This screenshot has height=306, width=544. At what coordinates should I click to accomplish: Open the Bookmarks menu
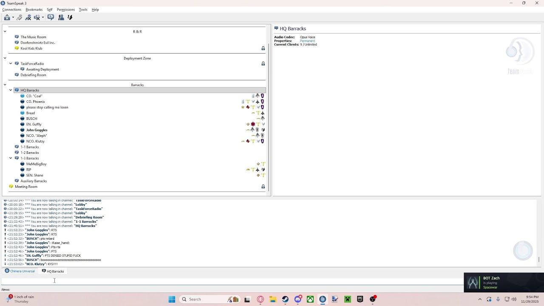pyautogui.click(x=34, y=9)
